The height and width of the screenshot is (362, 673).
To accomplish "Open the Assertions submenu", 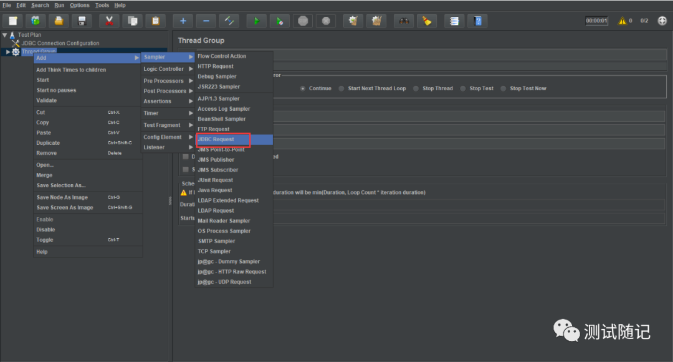I will [x=168, y=101].
